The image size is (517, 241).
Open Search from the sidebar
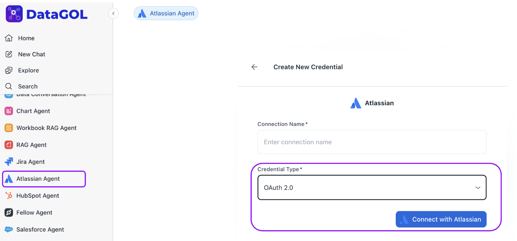coord(28,86)
